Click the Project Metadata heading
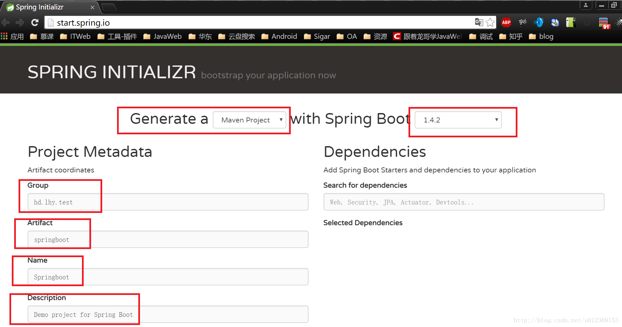The height and width of the screenshot is (327, 622). click(90, 152)
